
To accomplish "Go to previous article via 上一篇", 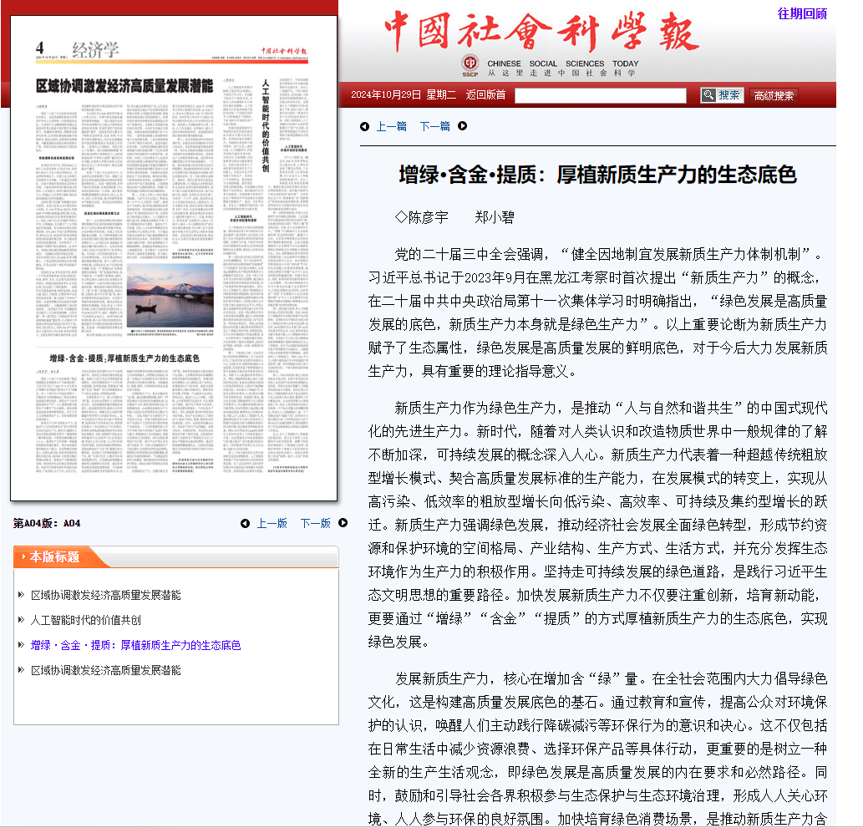I will [x=391, y=127].
